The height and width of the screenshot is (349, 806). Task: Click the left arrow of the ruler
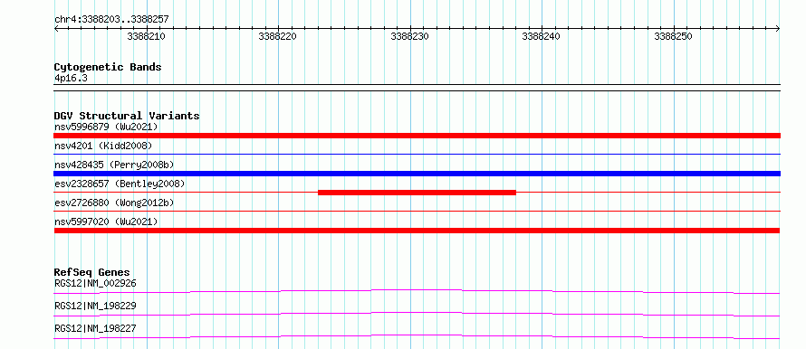coord(56,29)
